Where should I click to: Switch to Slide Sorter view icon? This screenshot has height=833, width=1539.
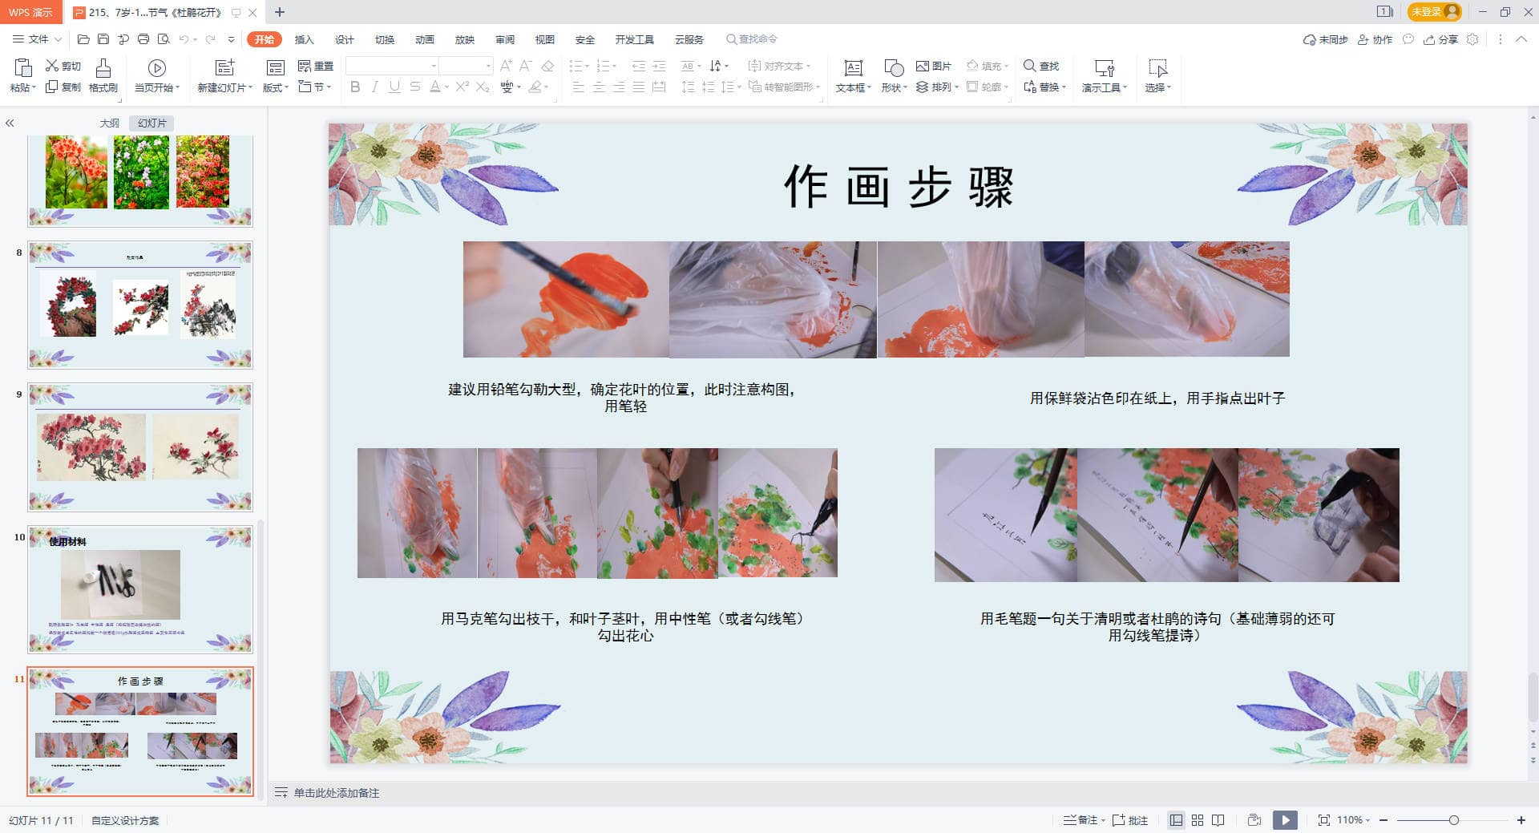point(1198,820)
